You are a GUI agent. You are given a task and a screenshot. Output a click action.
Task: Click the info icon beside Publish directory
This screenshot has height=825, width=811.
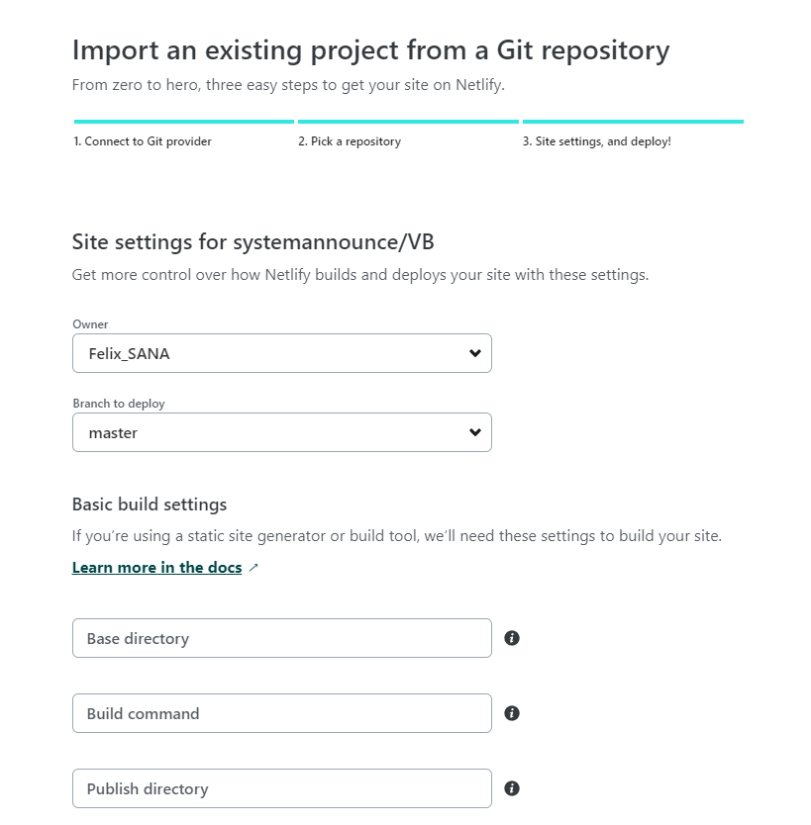pyautogui.click(x=511, y=788)
